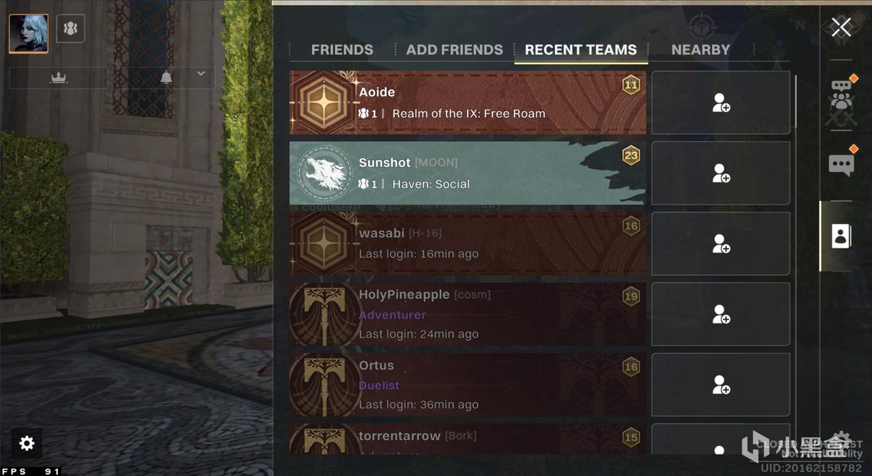
Task: Click the crown icon bar
Action: [x=58, y=78]
